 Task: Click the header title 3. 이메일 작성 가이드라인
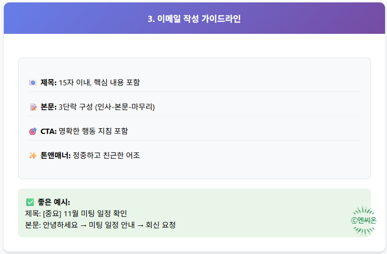tap(194, 19)
